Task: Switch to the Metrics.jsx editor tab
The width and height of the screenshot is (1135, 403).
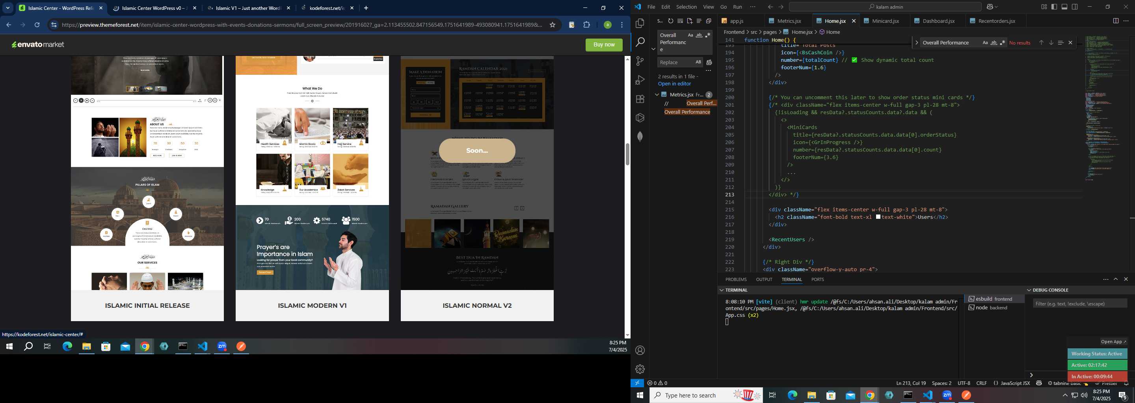Action: [x=789, y=21]
